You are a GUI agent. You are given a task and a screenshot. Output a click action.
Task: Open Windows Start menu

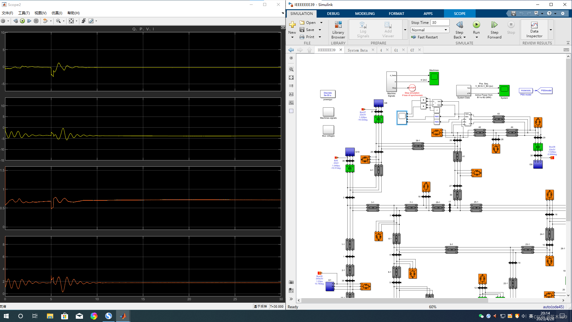(6, 316)
